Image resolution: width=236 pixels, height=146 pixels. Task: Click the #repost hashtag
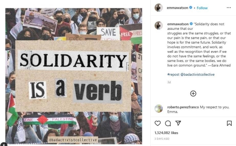coord(173,75)
